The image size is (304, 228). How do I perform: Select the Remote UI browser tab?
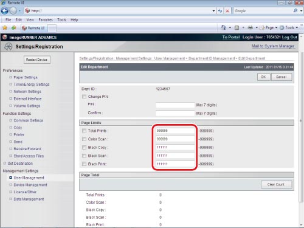coord(34,28)
